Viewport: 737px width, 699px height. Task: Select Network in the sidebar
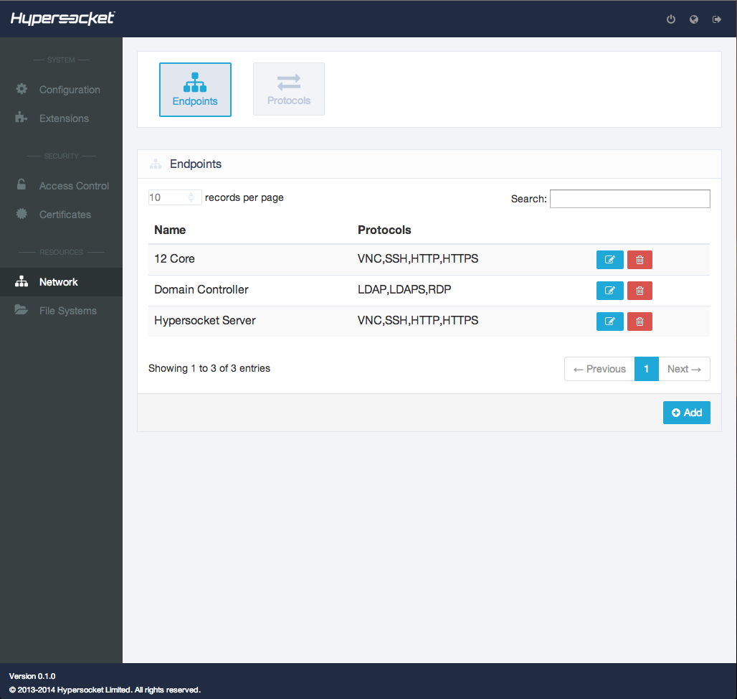pyautogui.click(x=61, y=282)
